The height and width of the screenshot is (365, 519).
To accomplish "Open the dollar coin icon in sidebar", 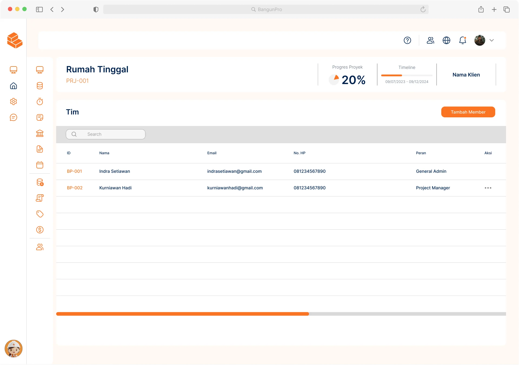I will (40, 230).
